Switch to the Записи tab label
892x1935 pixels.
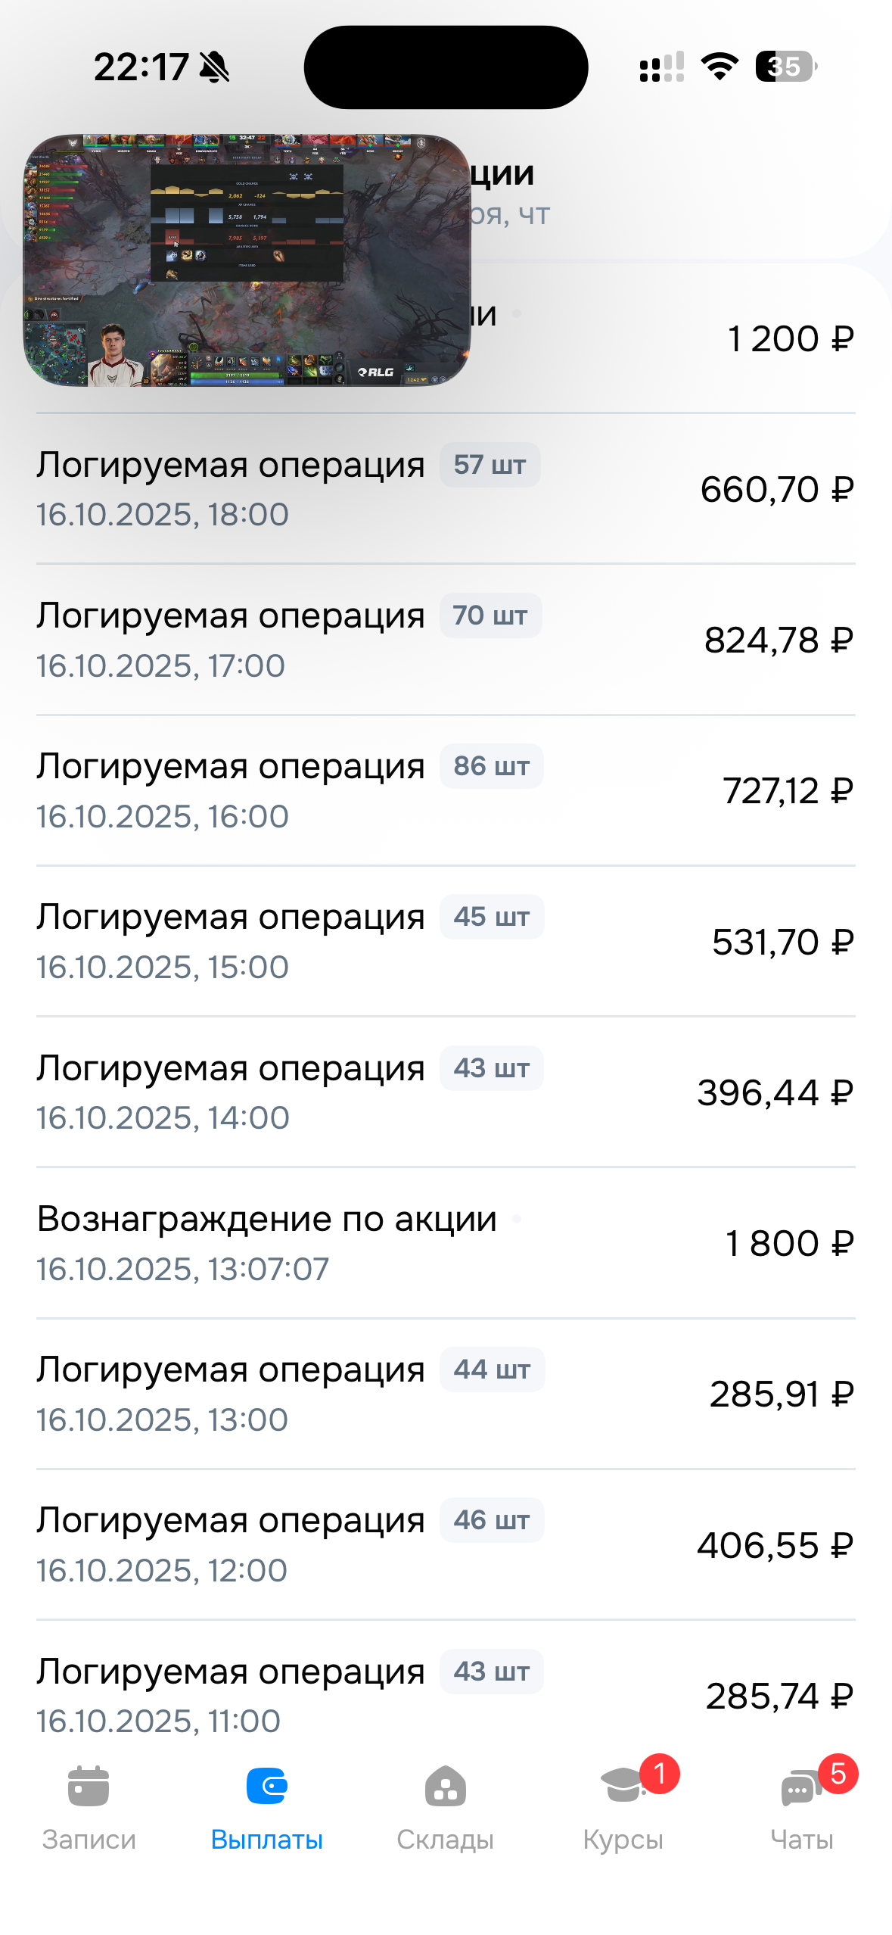pos(89,1840)
